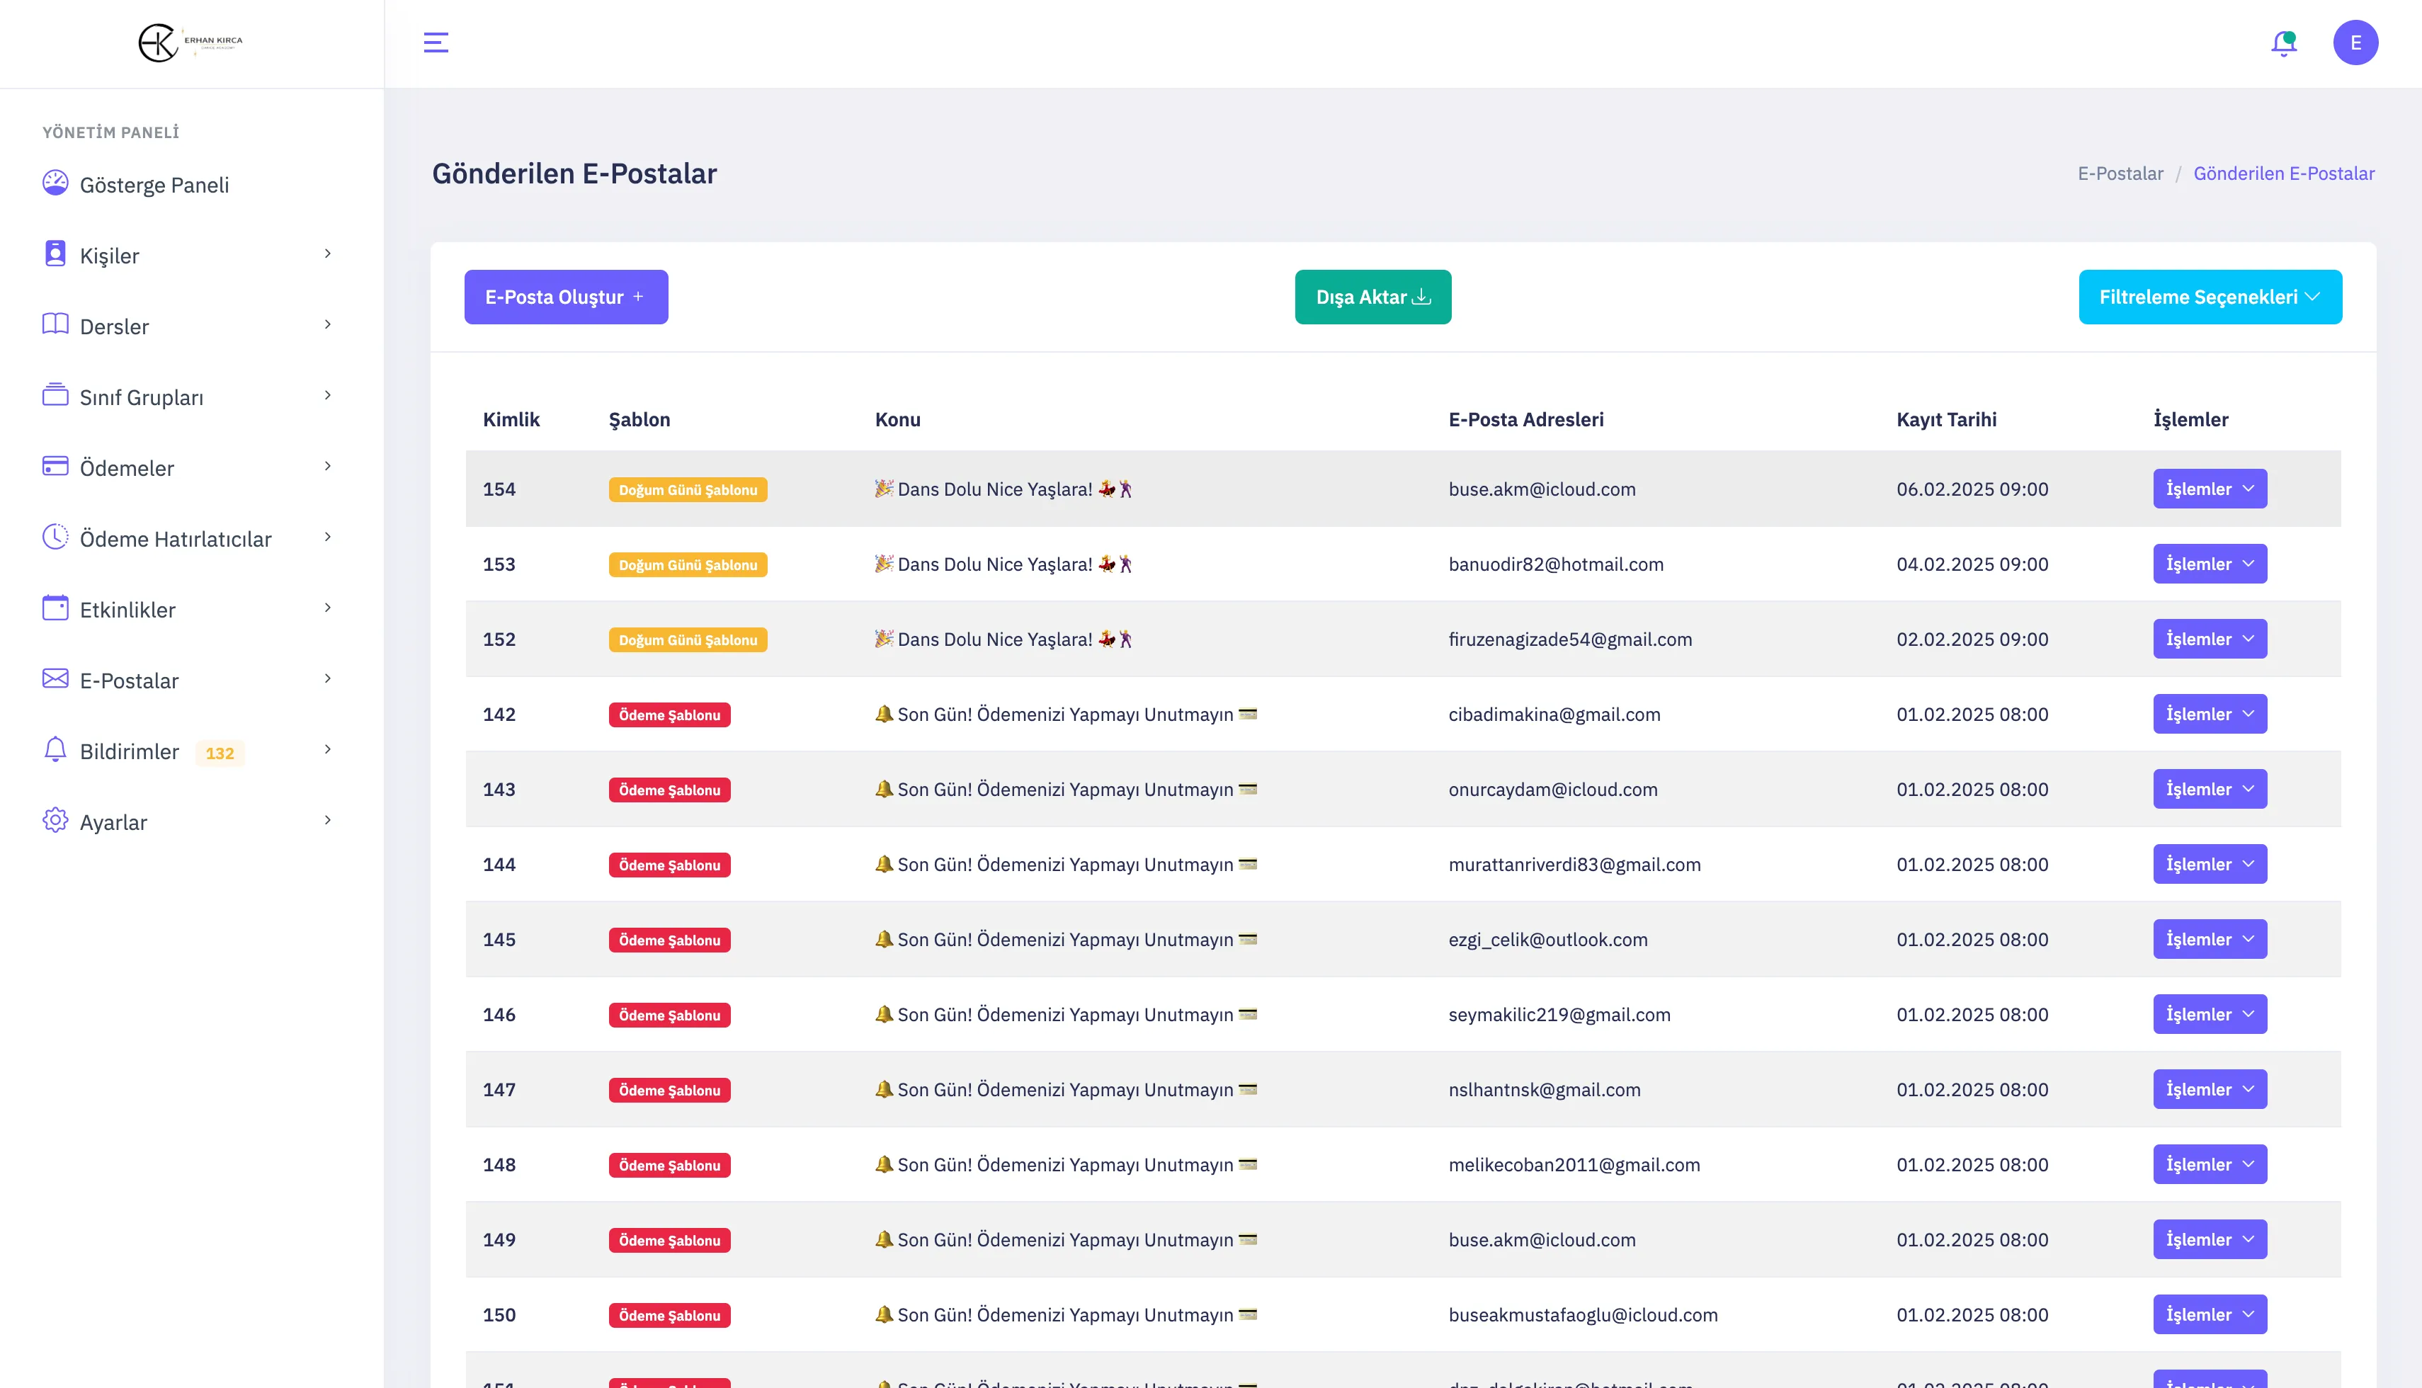Open Filtreleme Seçenekleri dropdown

pyautogui.click(x=2209, y=297)
